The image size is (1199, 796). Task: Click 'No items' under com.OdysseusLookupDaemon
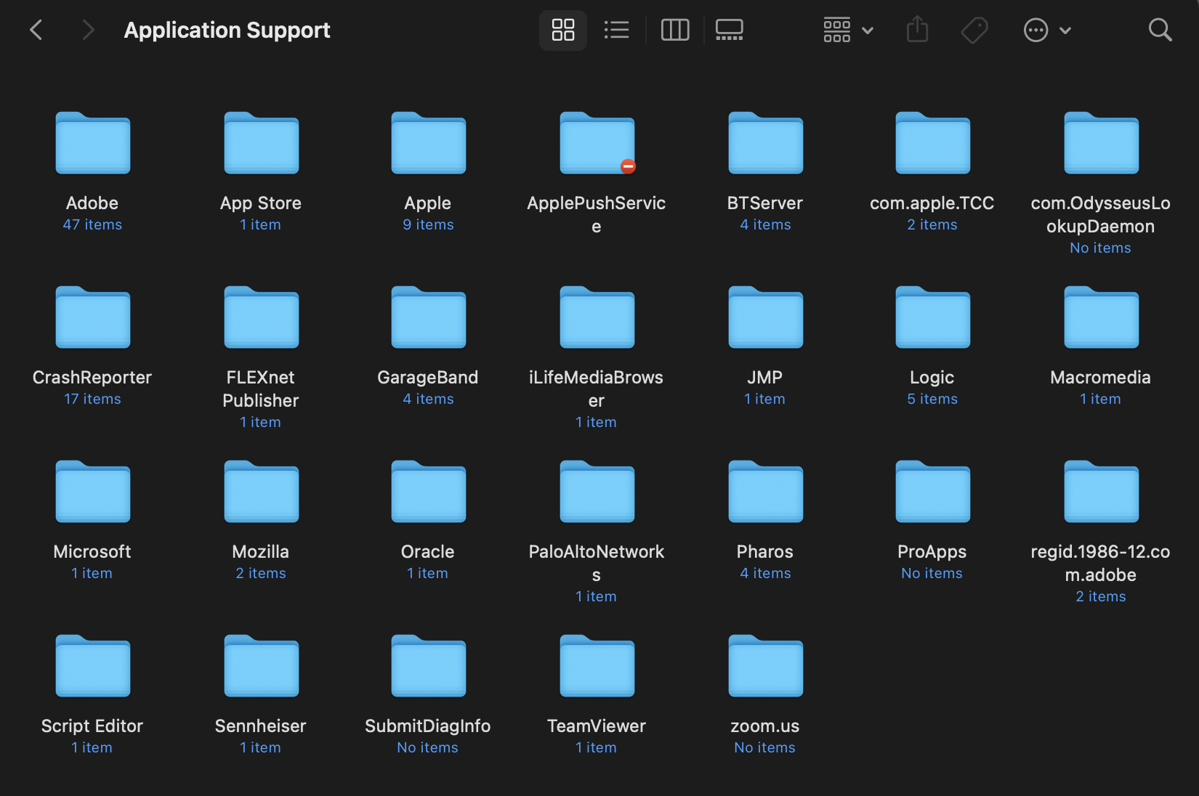[x=1100, y=248]
